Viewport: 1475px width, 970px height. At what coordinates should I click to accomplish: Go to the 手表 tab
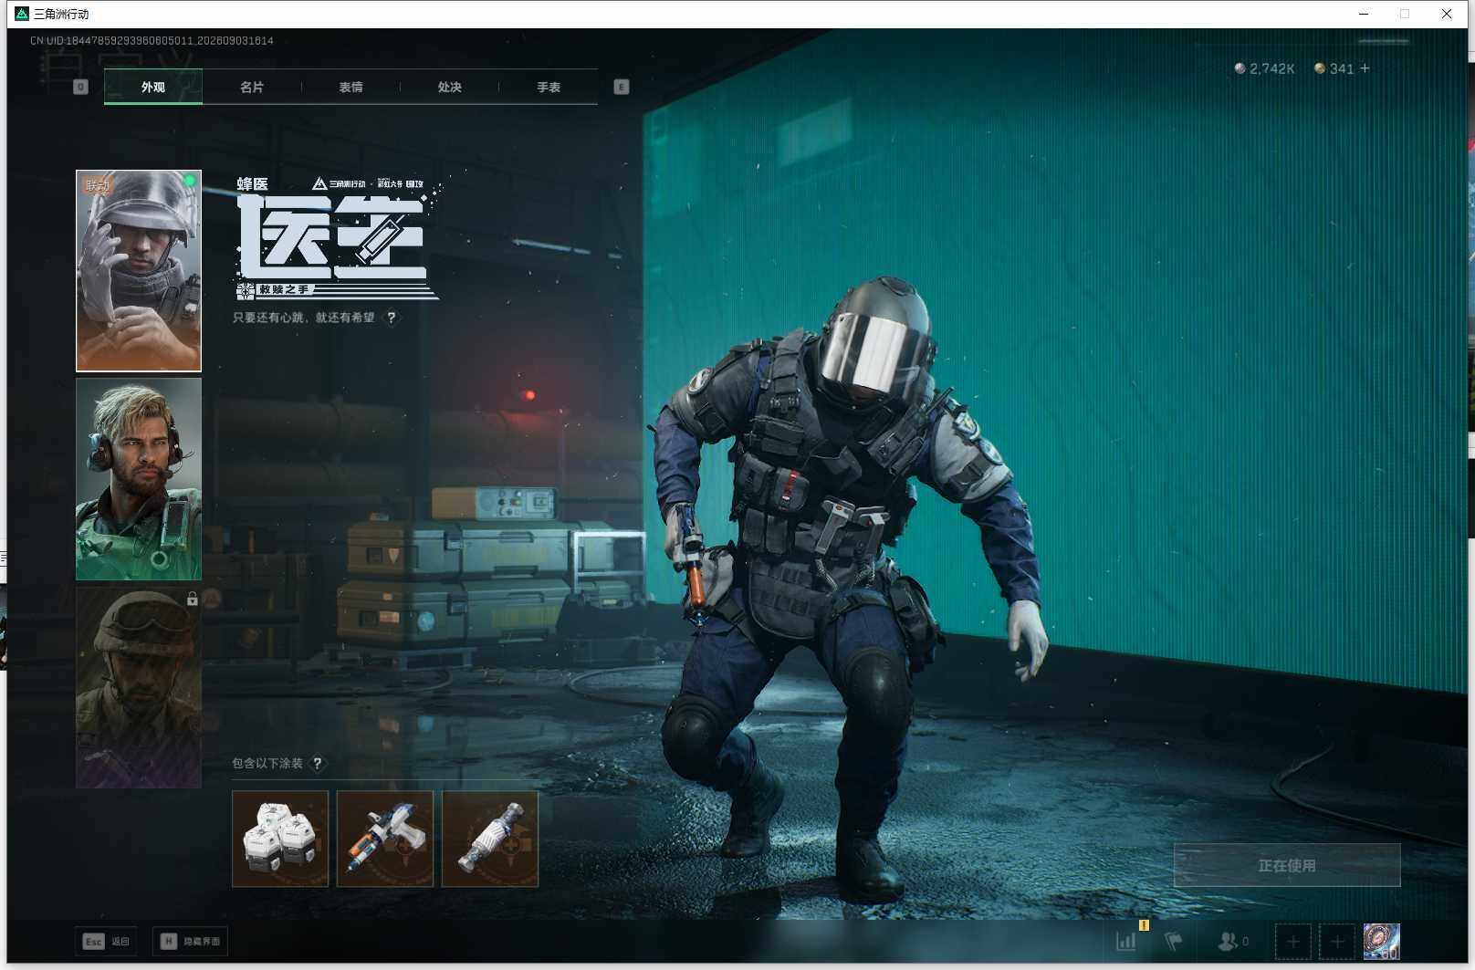[549, 87]
